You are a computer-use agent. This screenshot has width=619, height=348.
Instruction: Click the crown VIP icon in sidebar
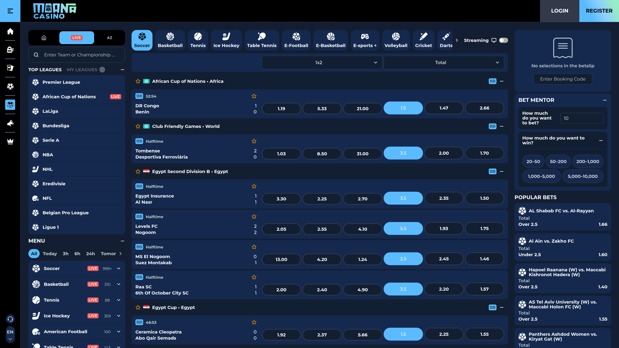point(10,141)
